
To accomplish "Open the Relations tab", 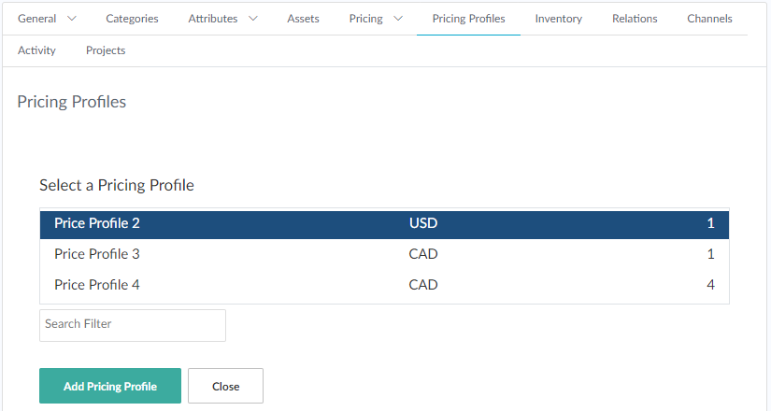I will [635, 19].
